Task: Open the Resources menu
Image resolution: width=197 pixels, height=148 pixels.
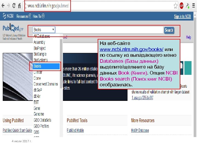Action: (x=24, y=16)
